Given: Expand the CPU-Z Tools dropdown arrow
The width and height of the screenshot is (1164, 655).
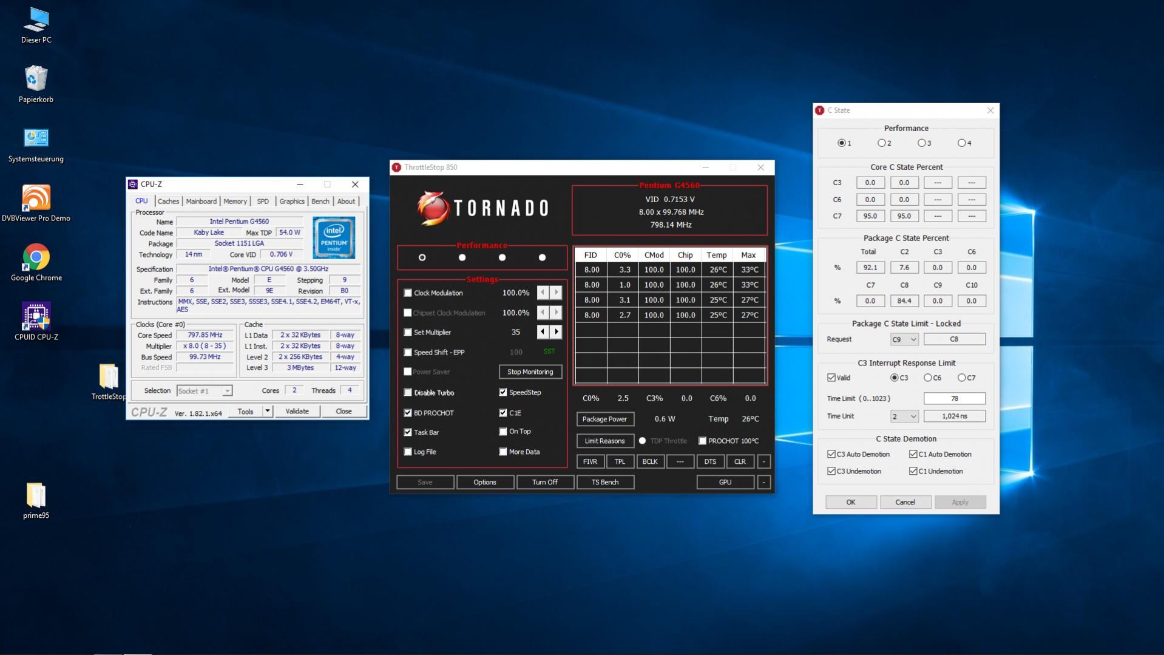Looking at the screenshot, I should pyautogui.click(x=267, y=412).
